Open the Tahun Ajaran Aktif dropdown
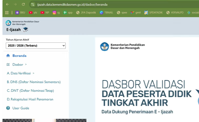199x122 pixels. (x=36, y=46)
